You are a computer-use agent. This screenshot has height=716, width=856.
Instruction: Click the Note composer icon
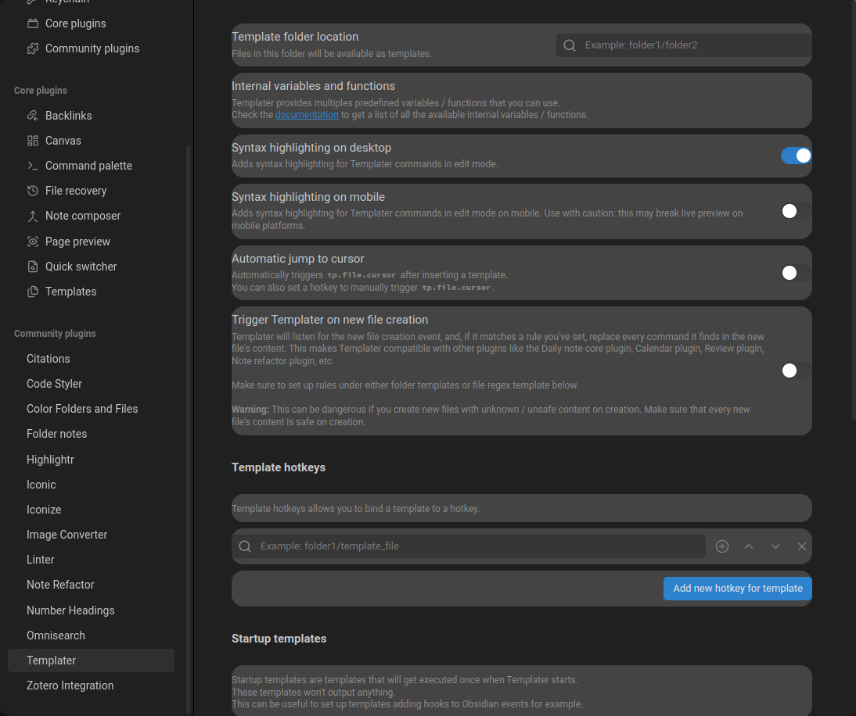tap(33, 216)
